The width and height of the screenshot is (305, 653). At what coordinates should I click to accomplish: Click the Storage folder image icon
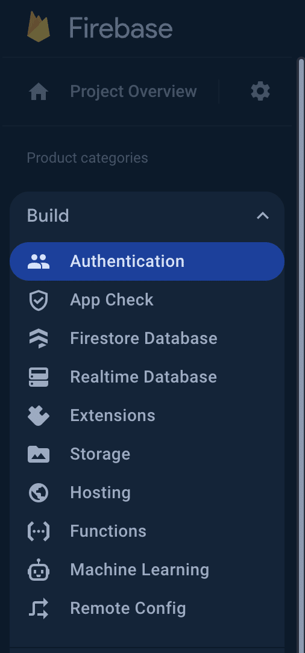tap(39, 454)
